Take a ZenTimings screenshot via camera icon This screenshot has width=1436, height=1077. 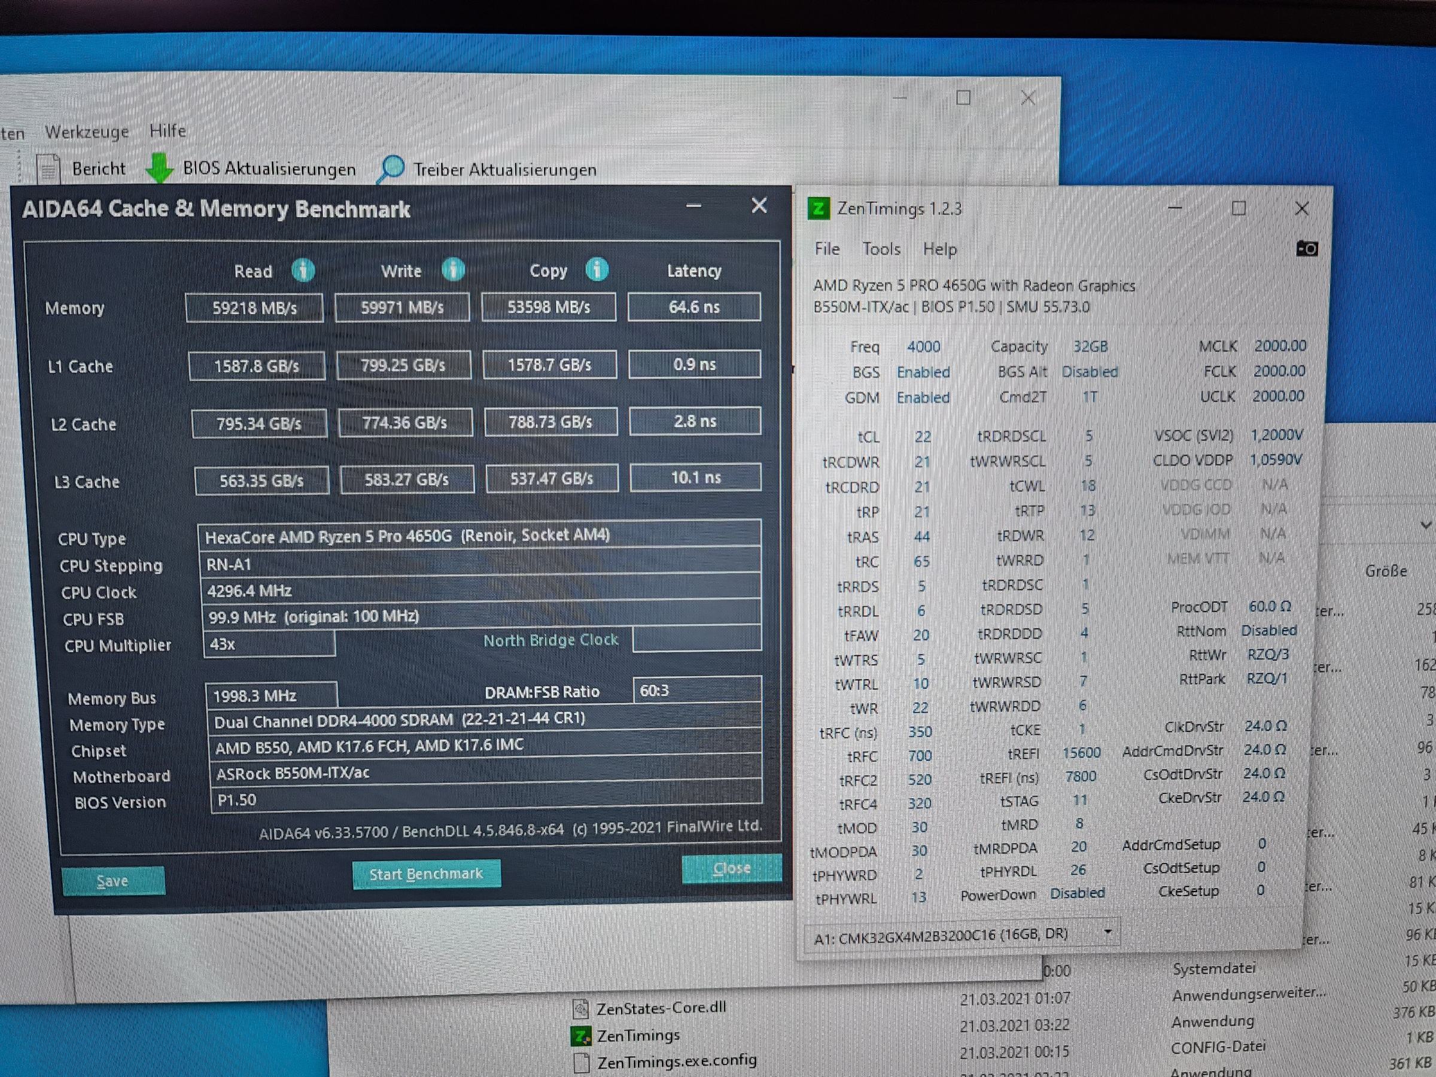[1306, 249]
